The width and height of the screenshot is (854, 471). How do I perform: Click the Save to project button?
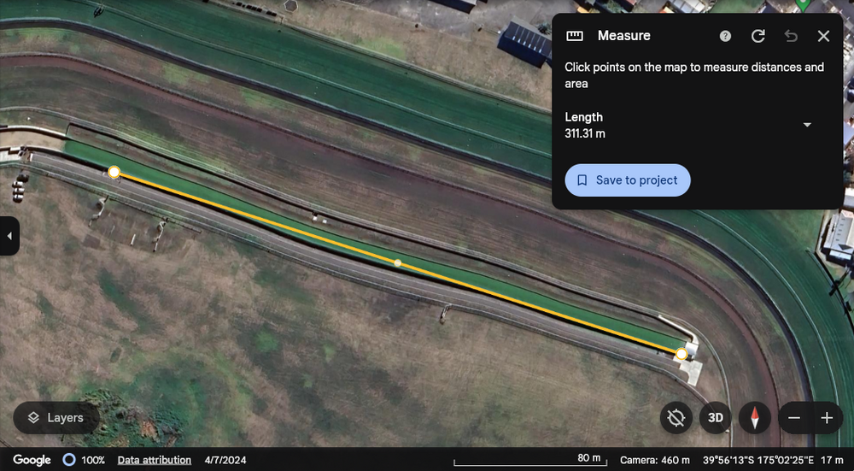tap(628, 180)
